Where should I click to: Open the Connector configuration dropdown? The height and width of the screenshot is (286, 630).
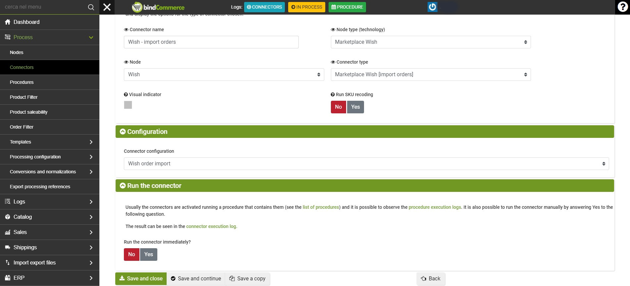pyautogui.click(x=366, y=164)
